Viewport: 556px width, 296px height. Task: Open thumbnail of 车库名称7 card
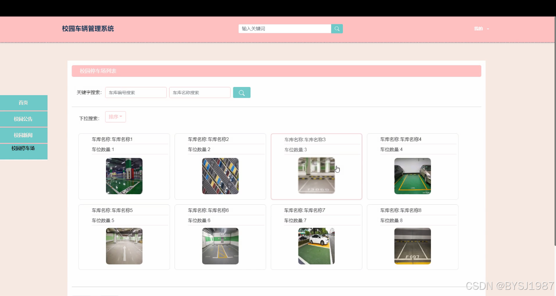point(316,246)
